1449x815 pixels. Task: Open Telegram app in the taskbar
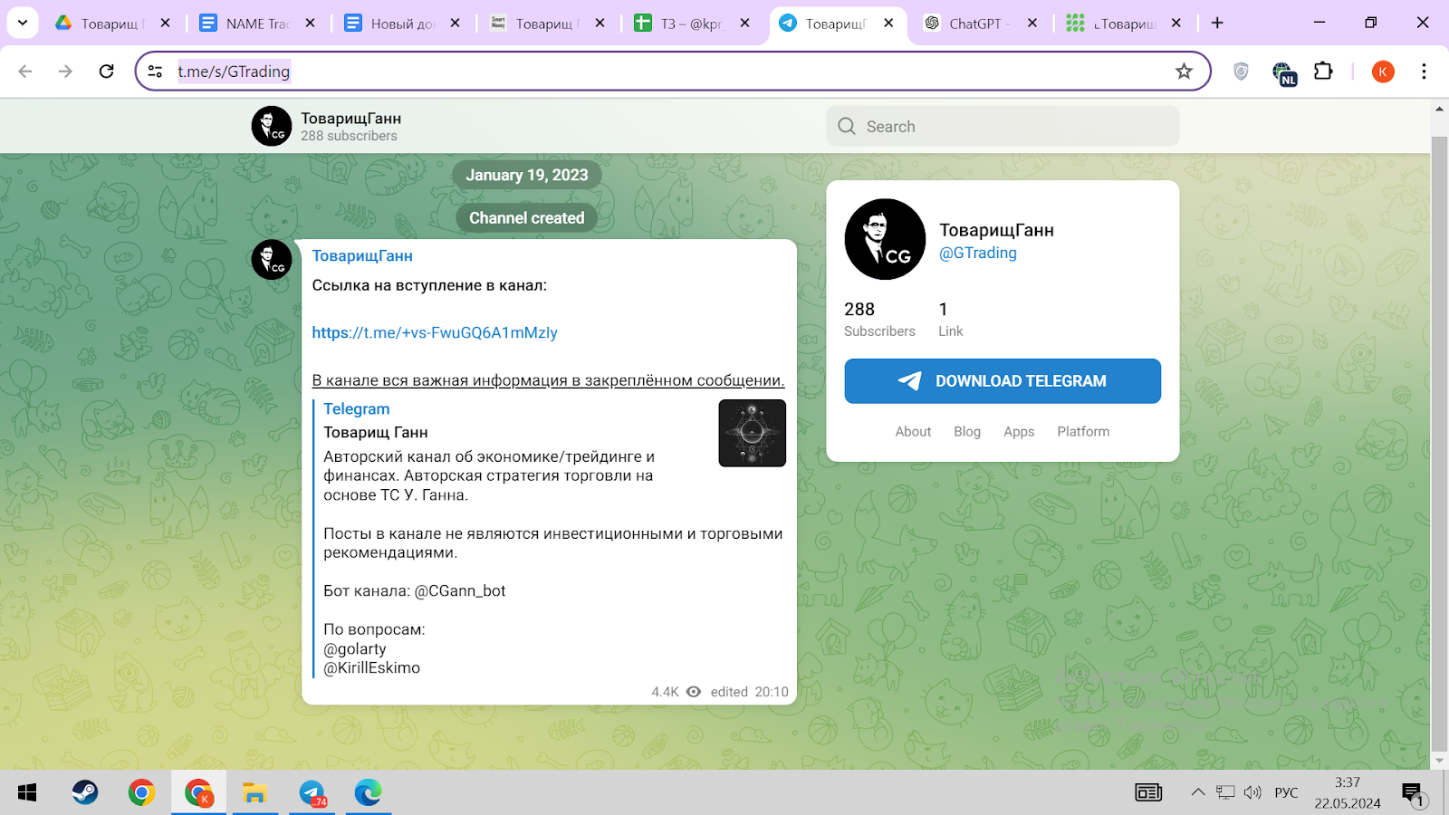[312, 793]
